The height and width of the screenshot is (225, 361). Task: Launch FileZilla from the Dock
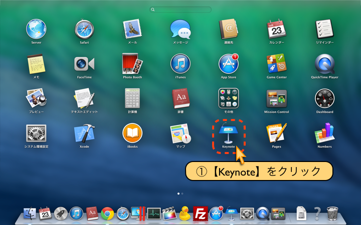tap(201, 213)
